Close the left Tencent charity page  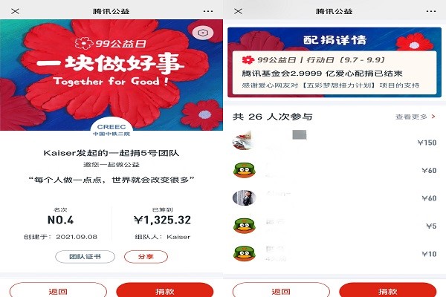16,11
